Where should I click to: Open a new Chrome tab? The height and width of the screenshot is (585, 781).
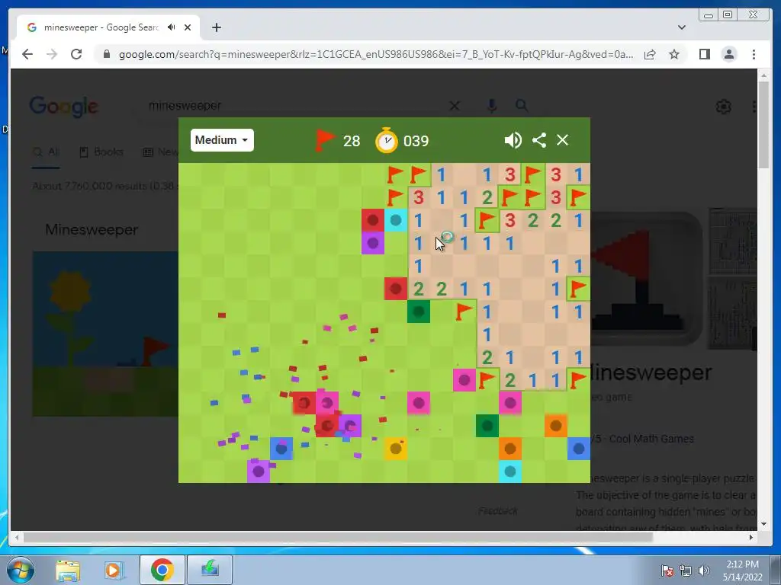coord(216,27)
